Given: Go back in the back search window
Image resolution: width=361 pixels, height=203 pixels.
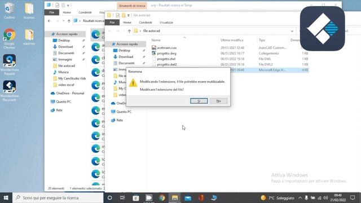Looking at the screenshot, I should [49, 21].
